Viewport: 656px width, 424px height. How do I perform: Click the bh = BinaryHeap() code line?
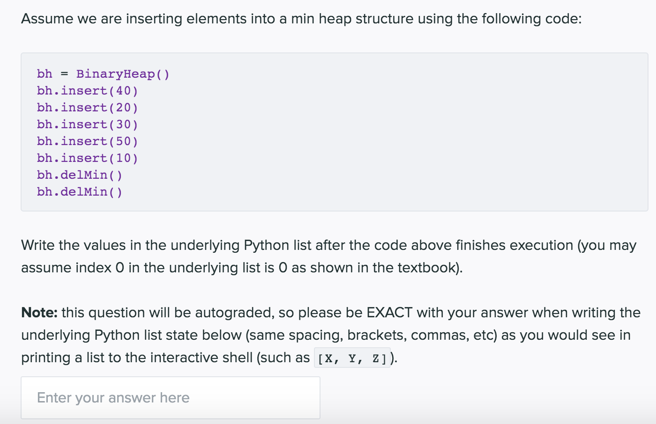(x=103, y=74)
